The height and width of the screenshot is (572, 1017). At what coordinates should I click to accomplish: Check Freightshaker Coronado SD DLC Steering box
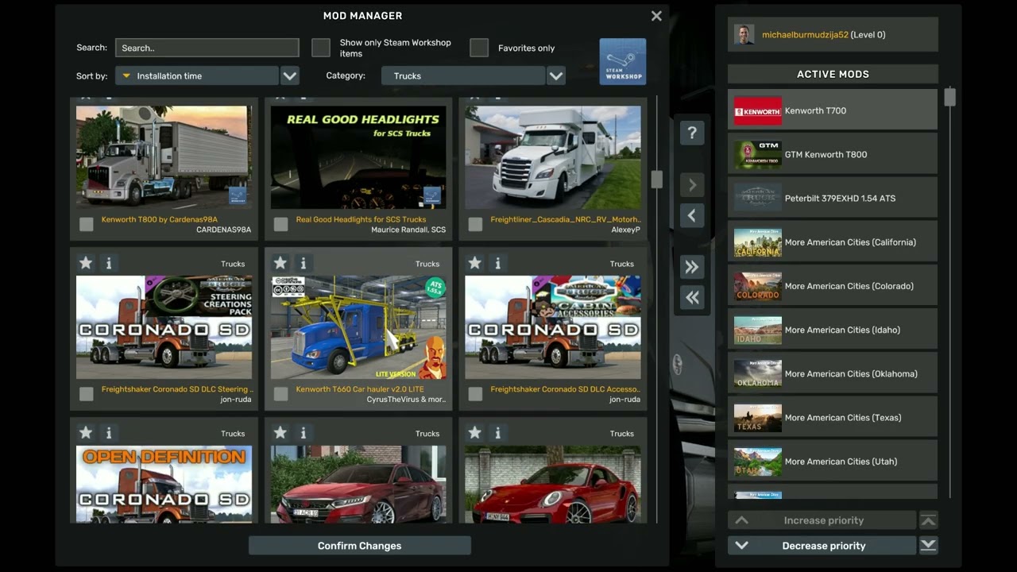tap(87, 394)
